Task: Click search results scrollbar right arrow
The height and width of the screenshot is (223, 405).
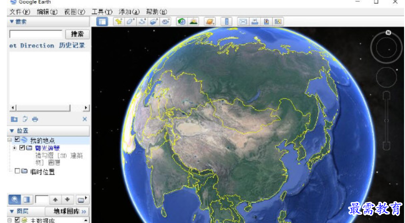Action: click(x=86, y=108)
